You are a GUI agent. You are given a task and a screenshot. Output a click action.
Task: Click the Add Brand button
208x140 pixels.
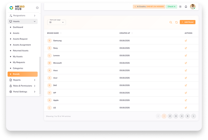(188, 22)
